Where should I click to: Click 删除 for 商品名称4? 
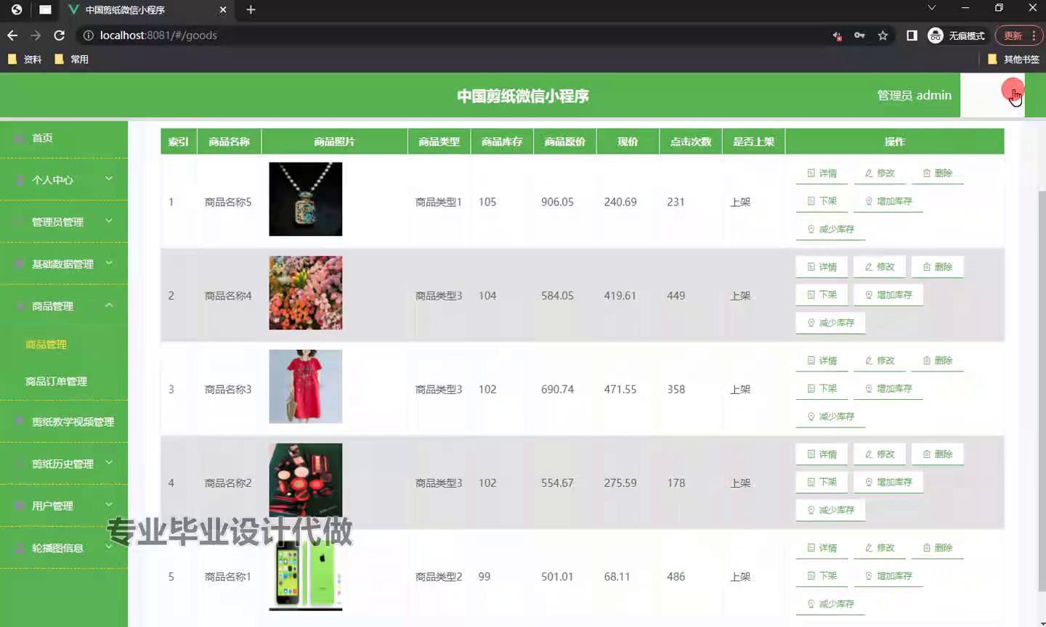[x=938, y=267]
